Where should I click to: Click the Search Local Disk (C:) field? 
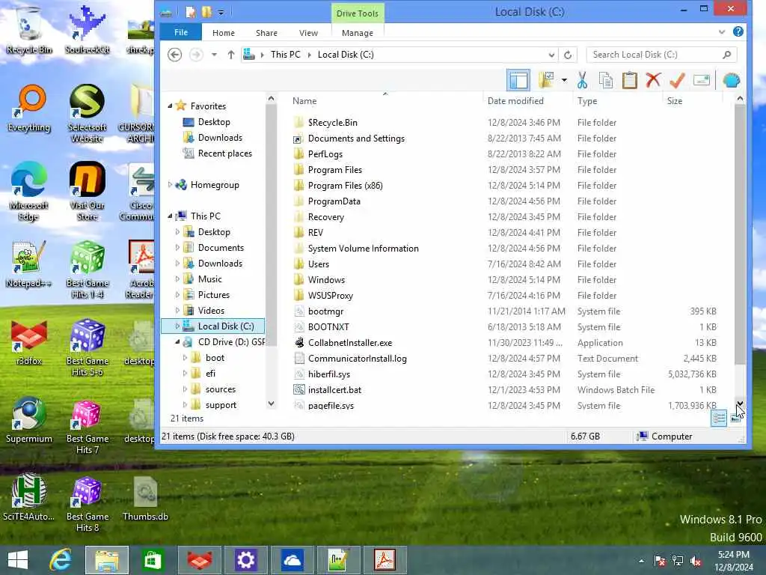point(661,55)
